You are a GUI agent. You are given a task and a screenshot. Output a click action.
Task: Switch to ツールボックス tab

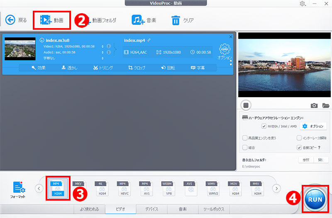click(x=214, y=209)
